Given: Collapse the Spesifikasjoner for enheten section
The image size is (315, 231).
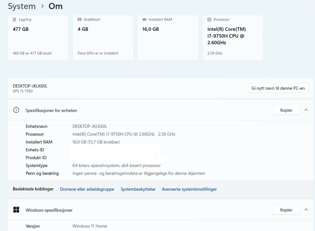Looking at the screenshot, I should (x=306, y=110).
